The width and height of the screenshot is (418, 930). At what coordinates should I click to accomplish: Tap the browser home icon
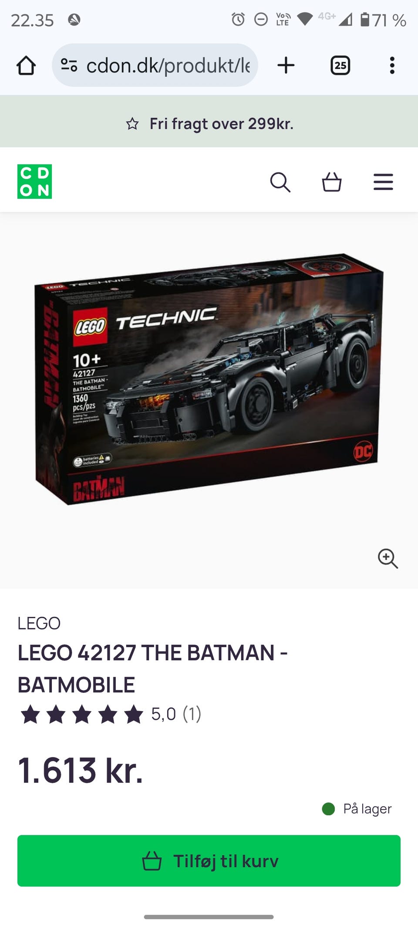tap(26, 65)
